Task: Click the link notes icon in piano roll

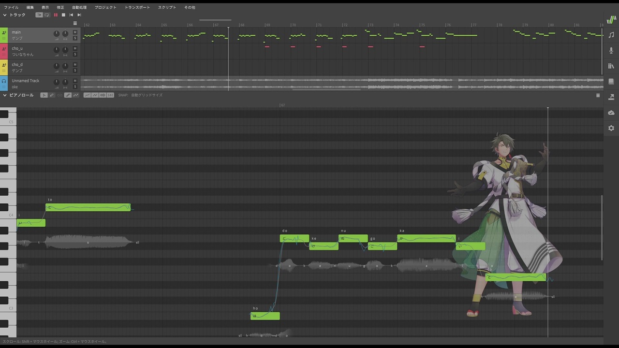Action: tap(59, 95)
